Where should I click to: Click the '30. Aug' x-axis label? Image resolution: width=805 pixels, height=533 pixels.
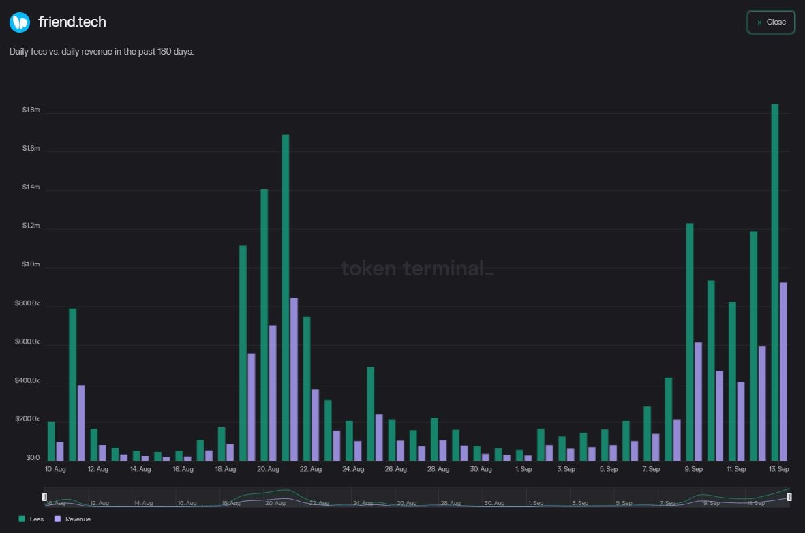pos(481,469)
